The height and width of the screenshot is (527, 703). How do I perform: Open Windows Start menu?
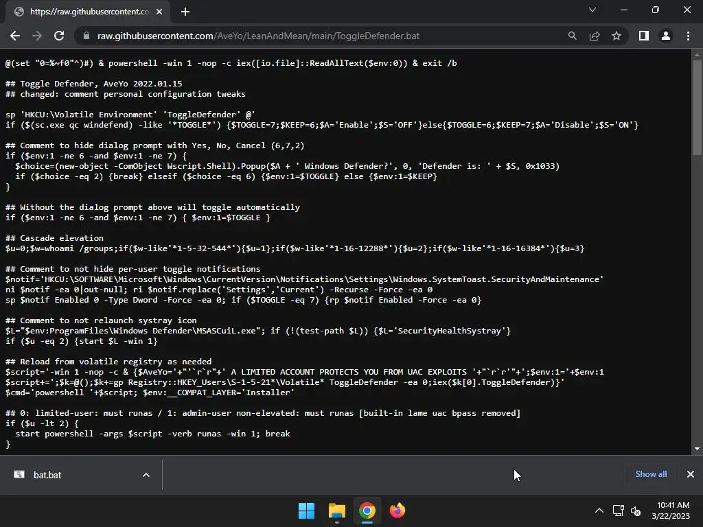307,511
